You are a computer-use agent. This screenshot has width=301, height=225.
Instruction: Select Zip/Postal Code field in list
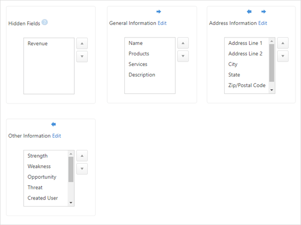pyautogui.click(x=247, y=85)
